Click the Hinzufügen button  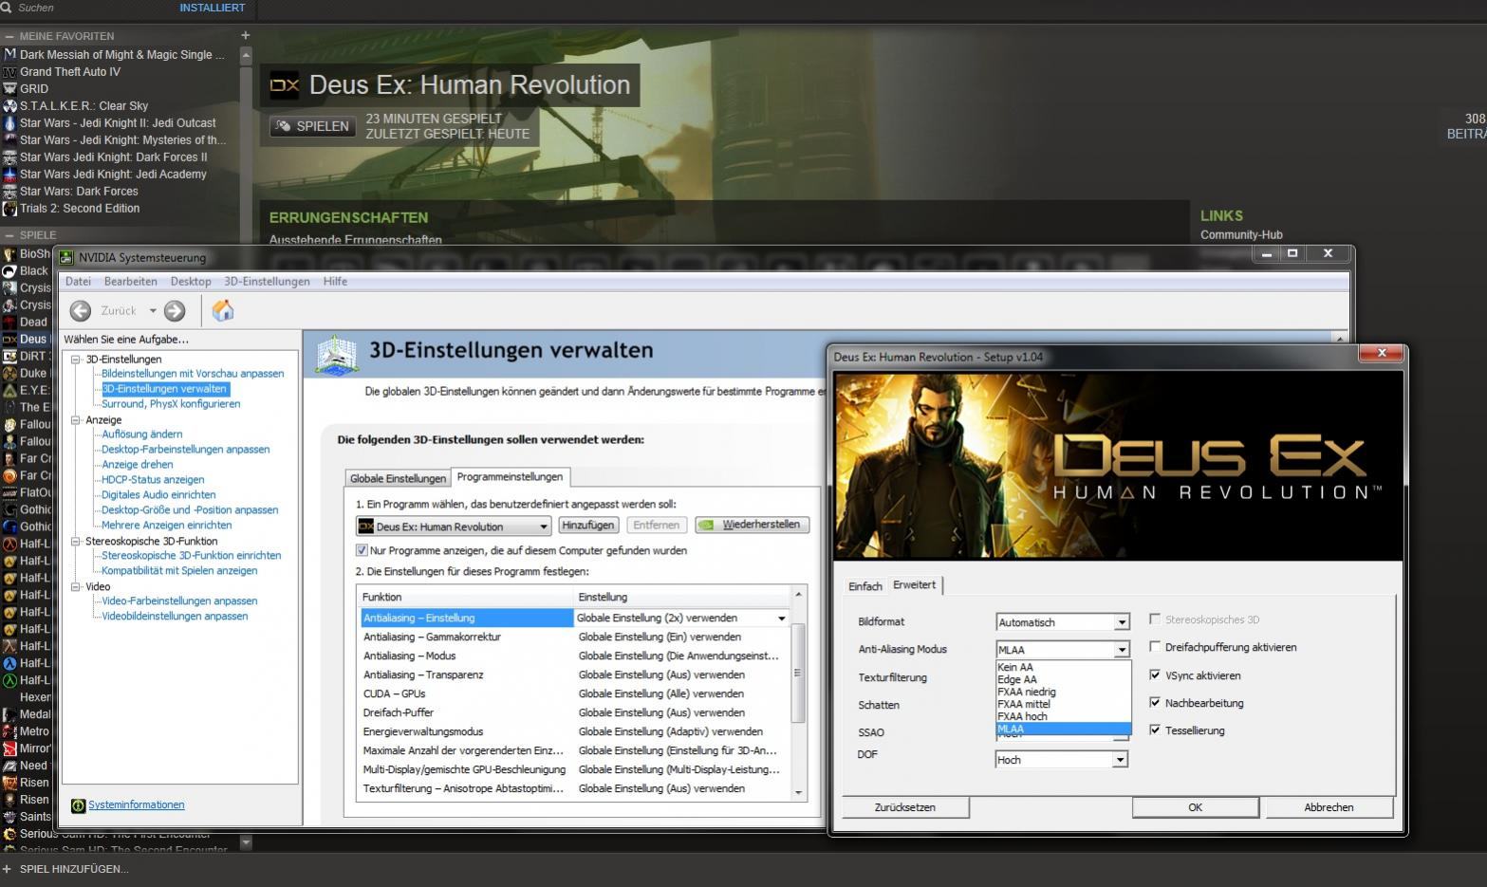click(587, 525)
